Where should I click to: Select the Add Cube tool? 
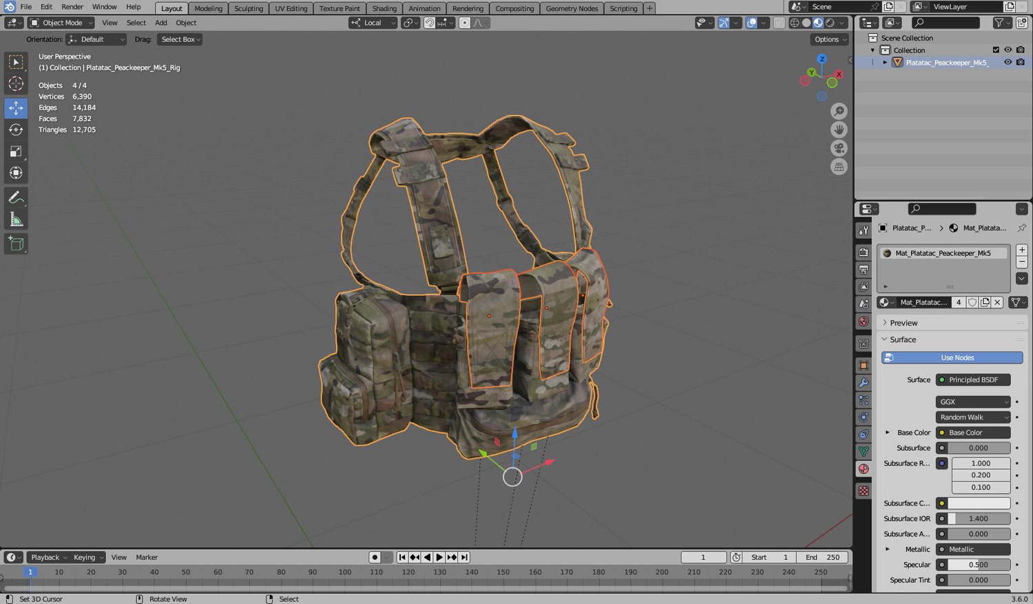16,244
